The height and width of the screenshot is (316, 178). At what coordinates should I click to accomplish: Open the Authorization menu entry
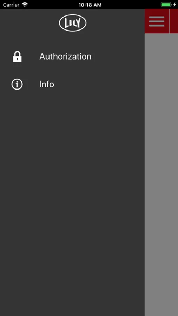pos(72,57)
